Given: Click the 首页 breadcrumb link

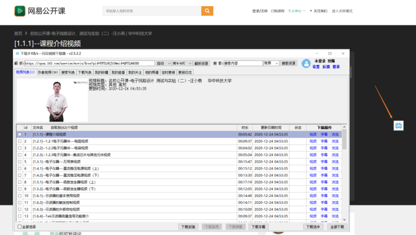Looking at the screenshot, I should pos(18,34).
